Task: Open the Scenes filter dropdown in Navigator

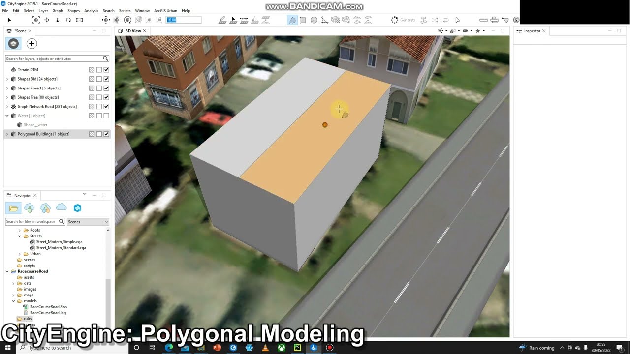Action: point(88,222)
